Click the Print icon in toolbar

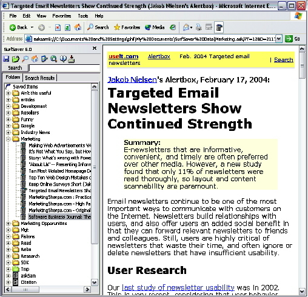click(199, 27)
